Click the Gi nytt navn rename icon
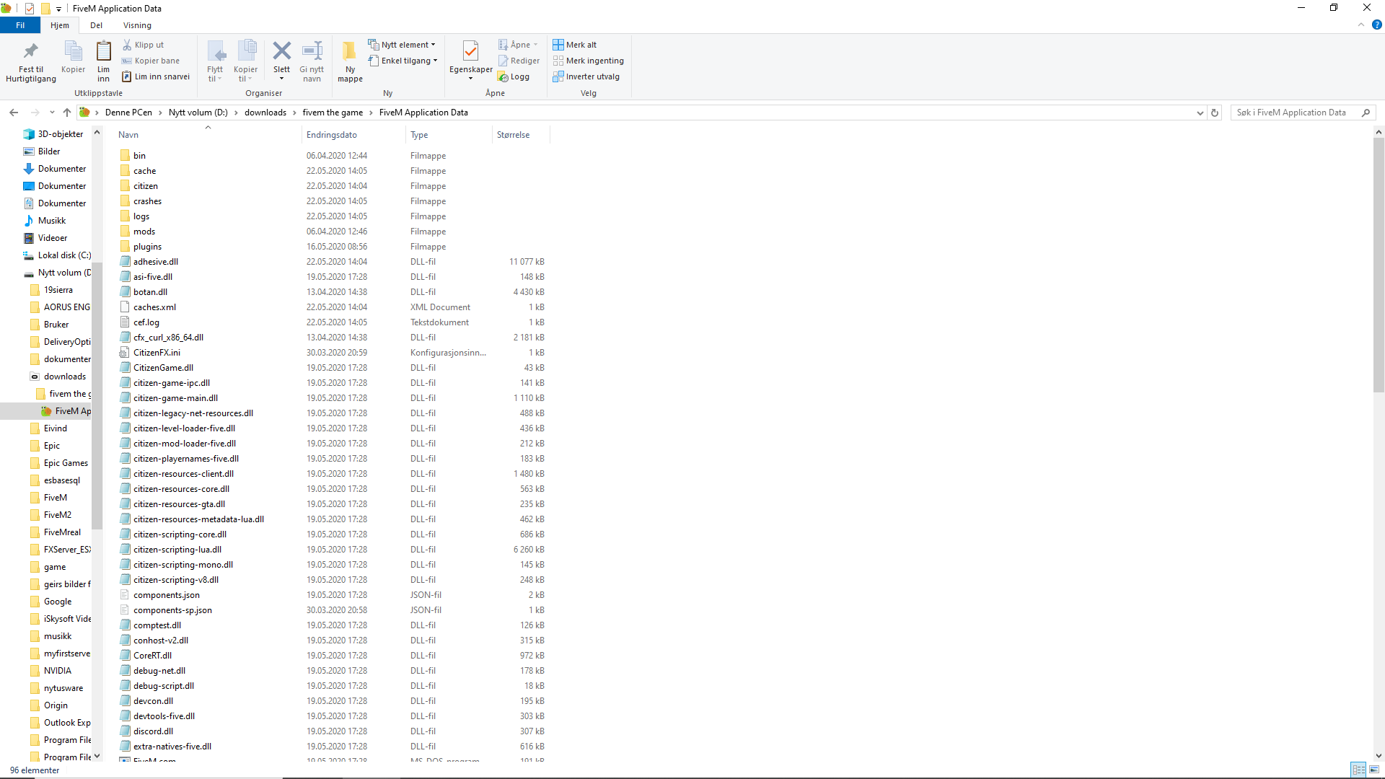 (x=312, y=52)
